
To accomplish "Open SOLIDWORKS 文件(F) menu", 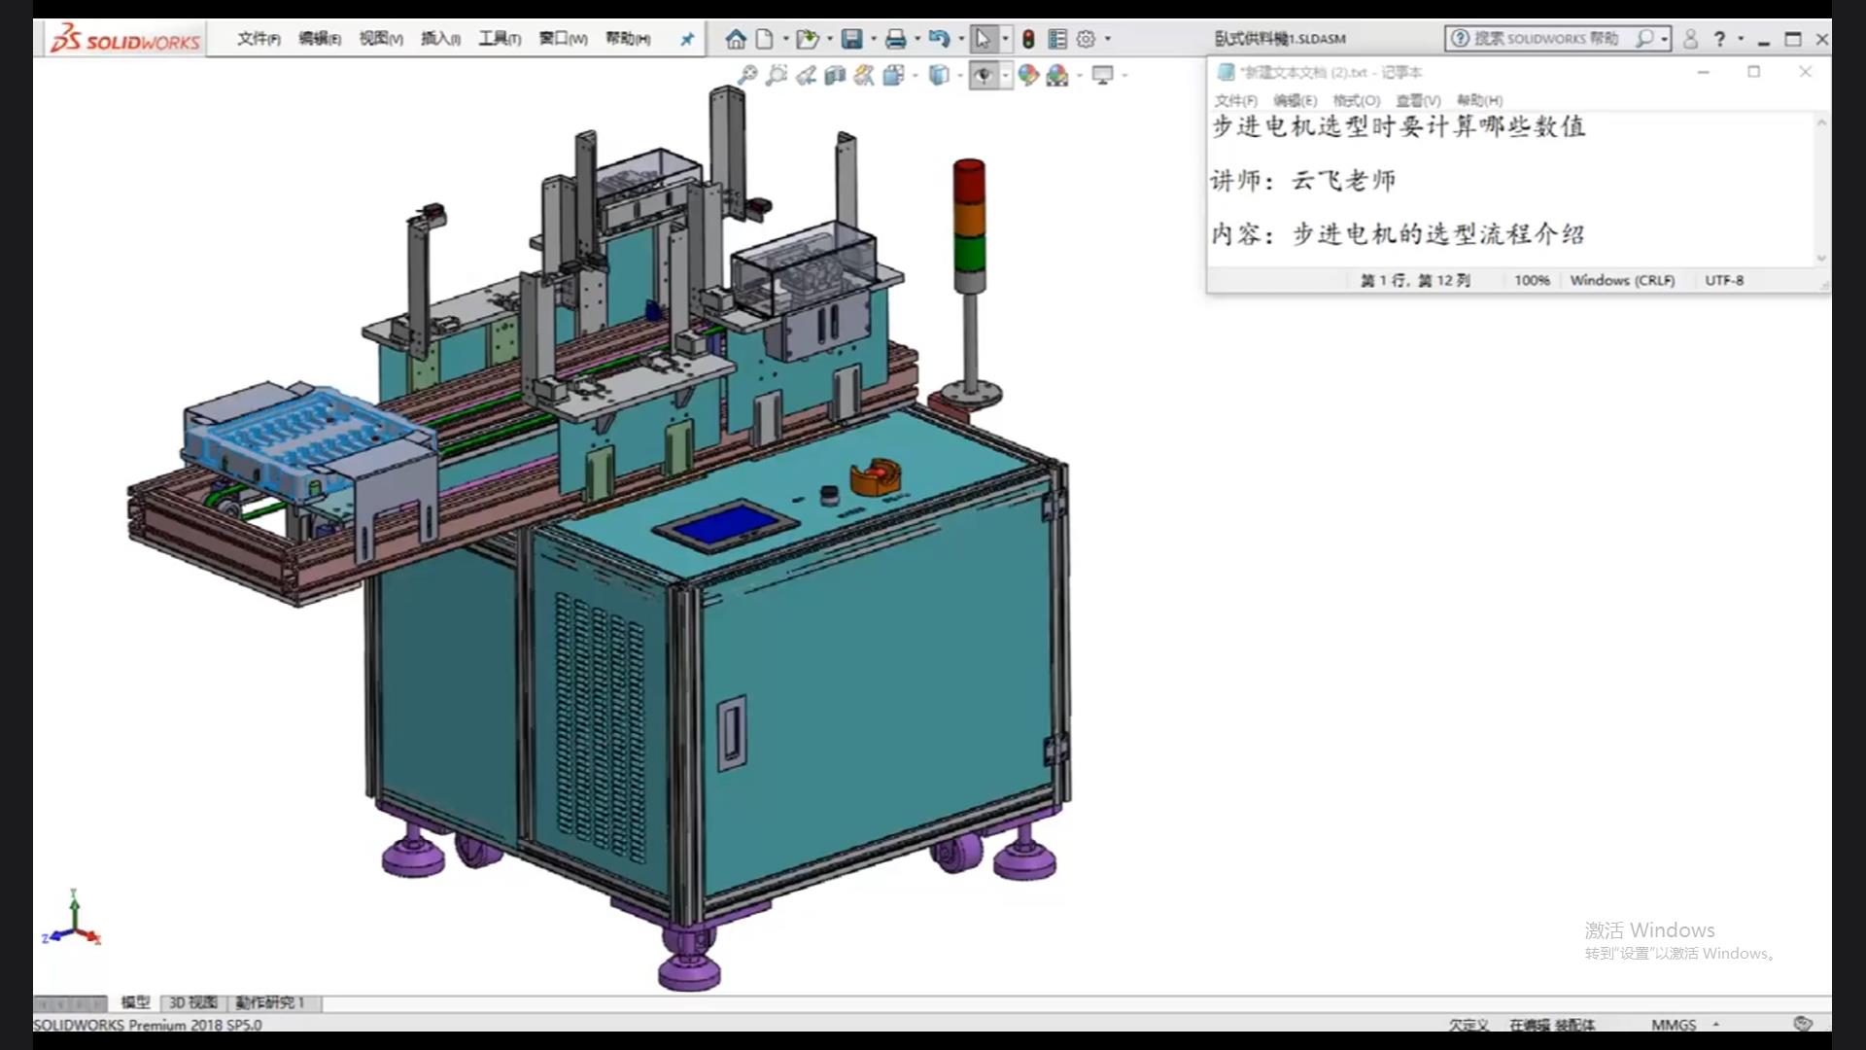I will (259, 39).
